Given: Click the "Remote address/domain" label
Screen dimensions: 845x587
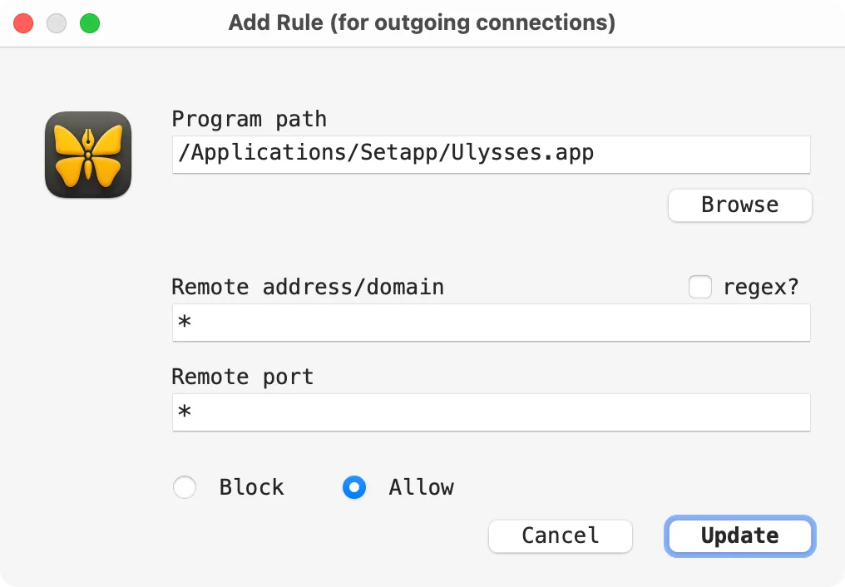Looking at the screenshot, I should (308, 287).
